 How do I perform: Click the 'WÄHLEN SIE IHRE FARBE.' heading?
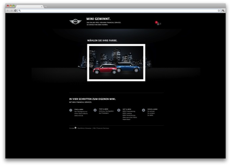pyautogui.click(x=102, y=41)
